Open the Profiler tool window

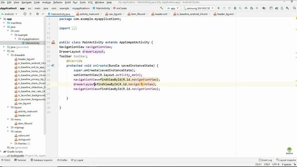click(62, 160)
